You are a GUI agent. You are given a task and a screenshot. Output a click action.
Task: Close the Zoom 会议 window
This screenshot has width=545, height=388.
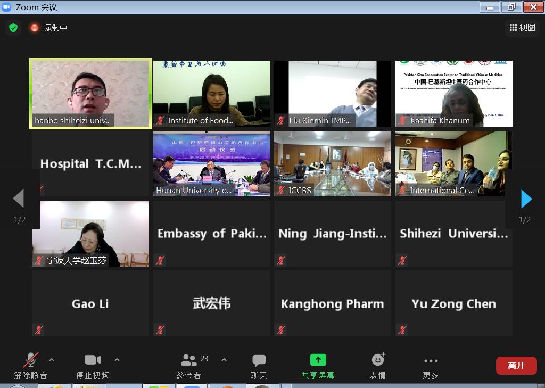pos(533,7)
